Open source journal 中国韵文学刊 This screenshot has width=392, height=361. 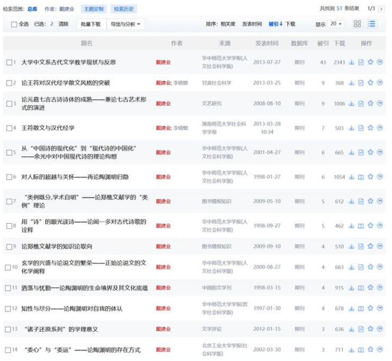click(217, 288)
